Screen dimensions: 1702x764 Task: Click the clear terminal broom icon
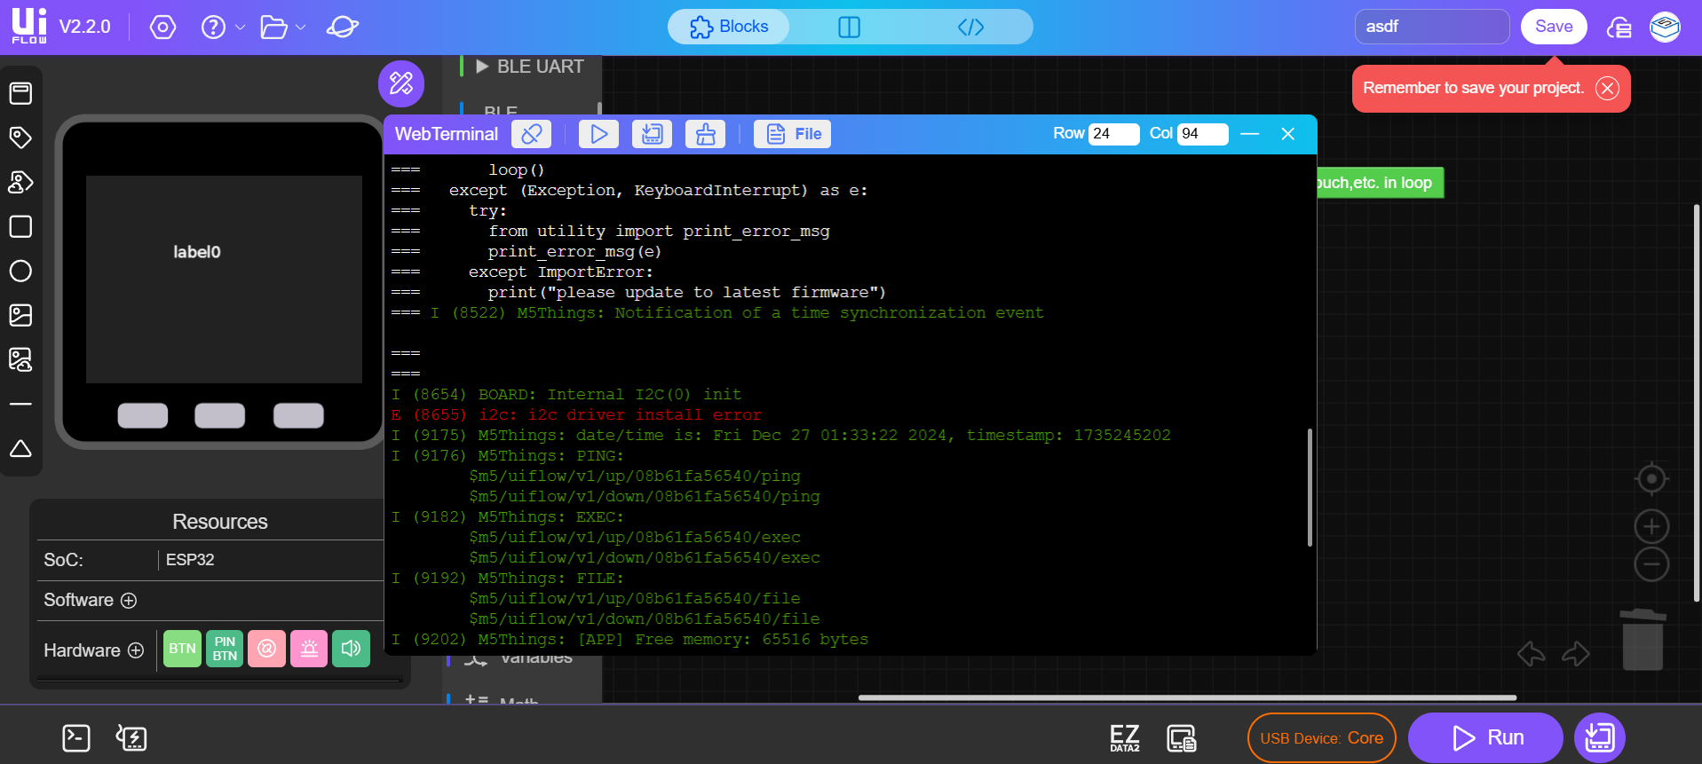(706, 134)
